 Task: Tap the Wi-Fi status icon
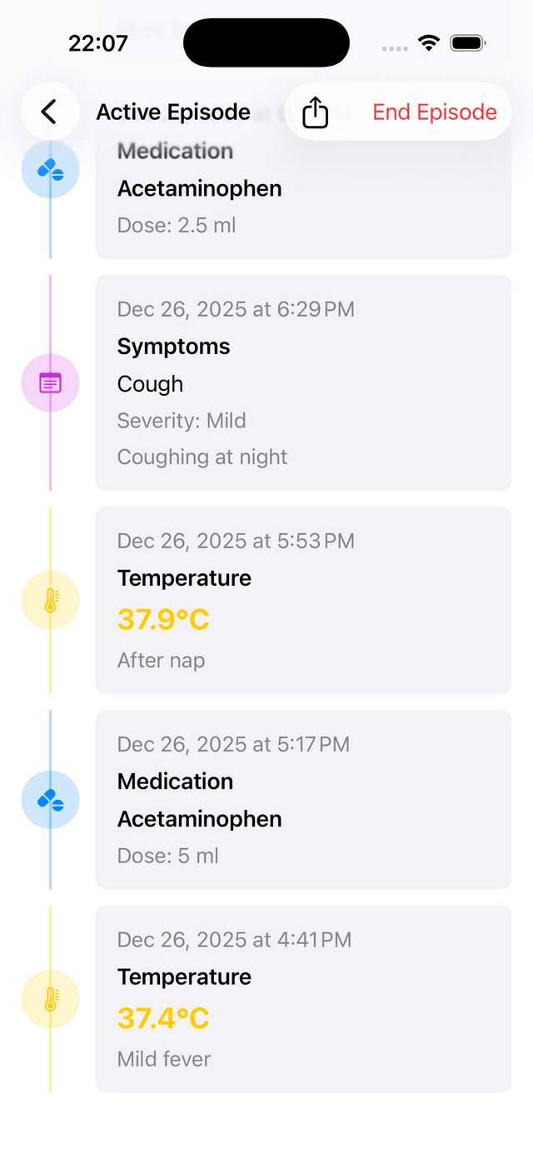point(429,42)
